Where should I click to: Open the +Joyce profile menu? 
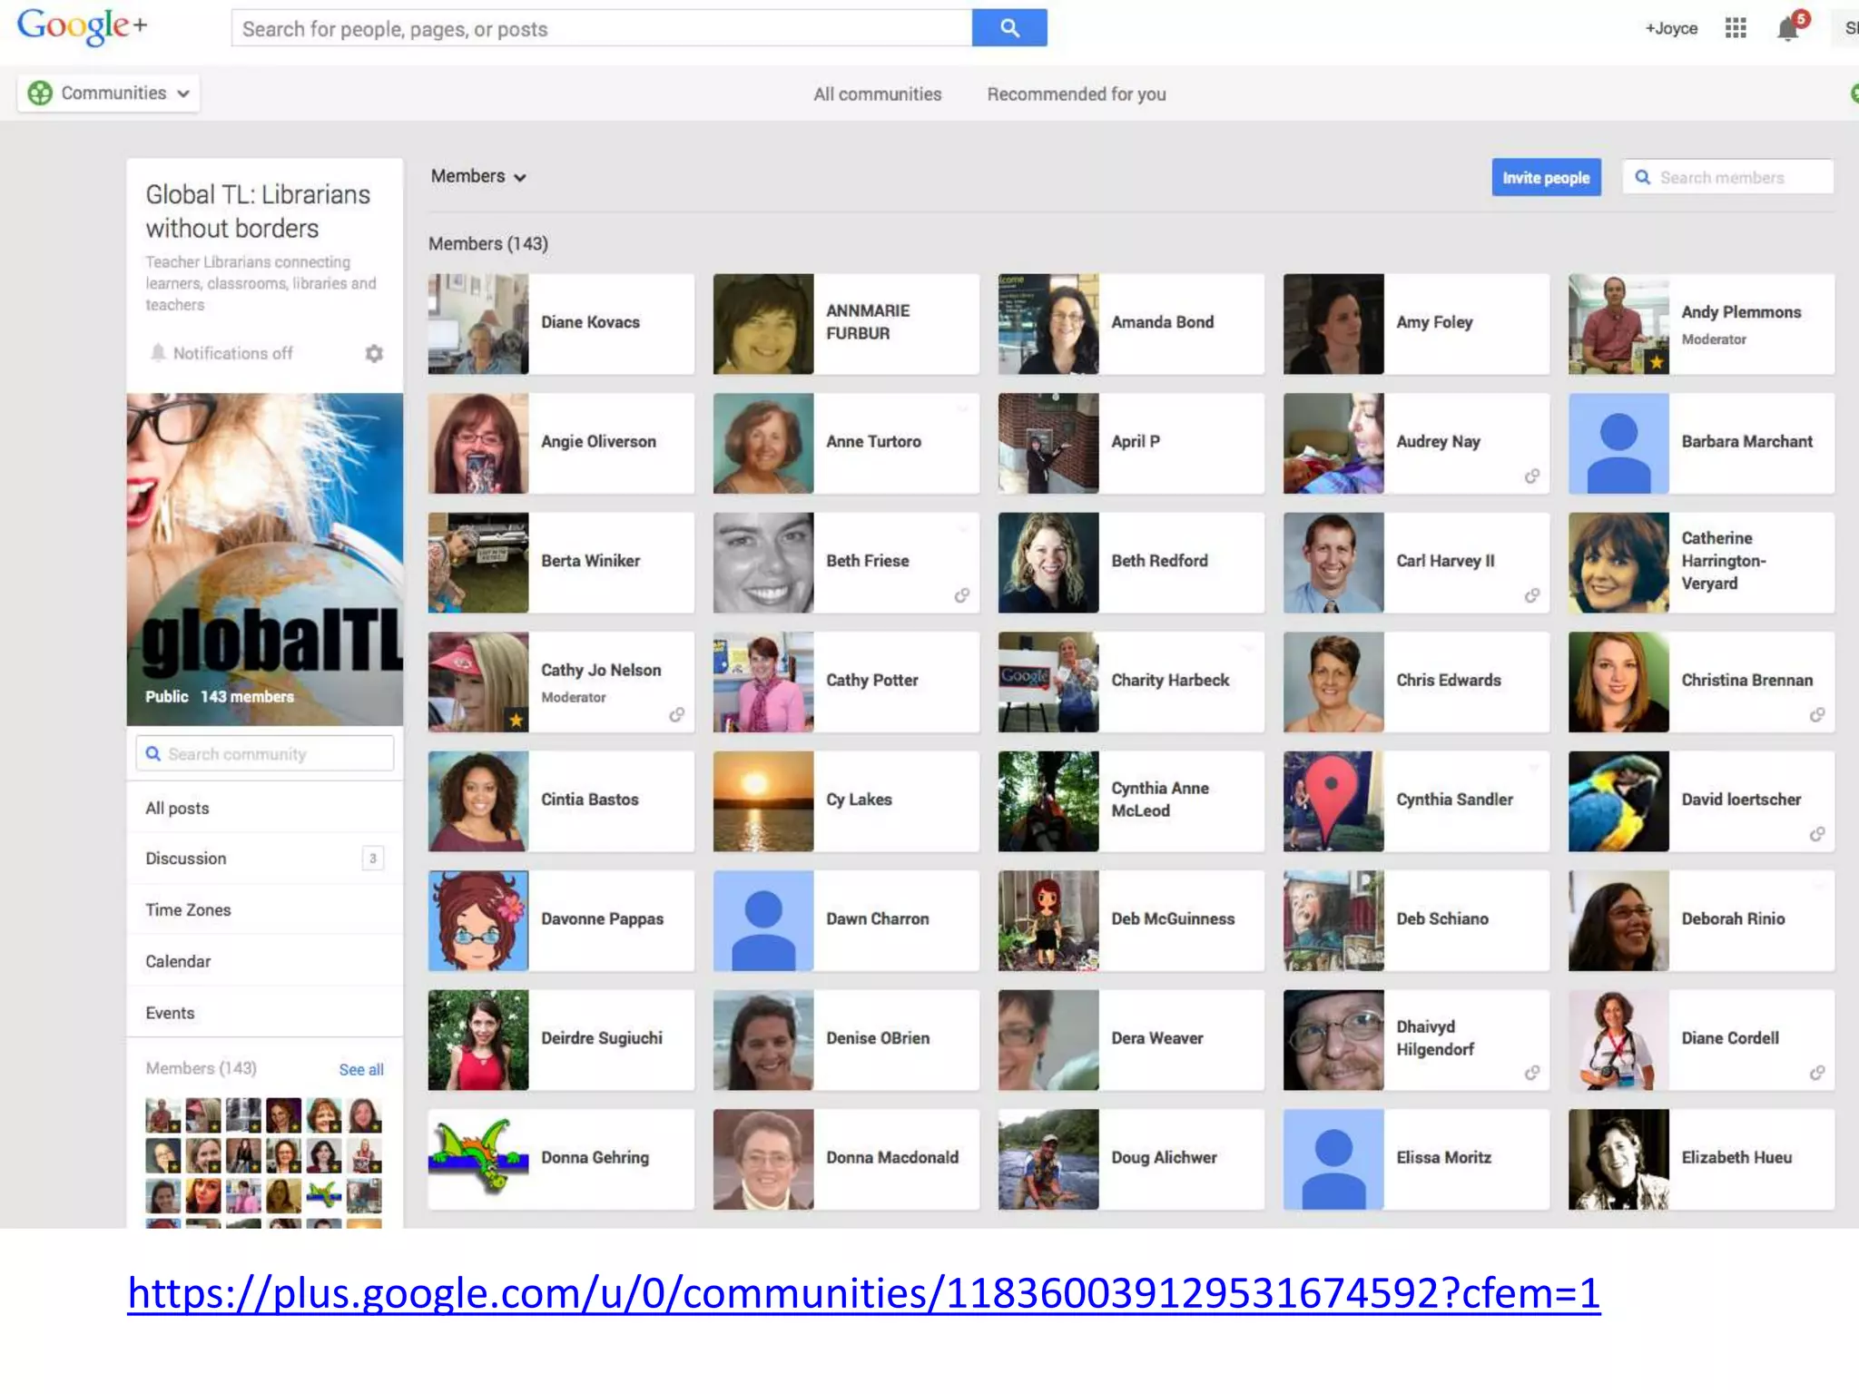[x=1670, y=28]
